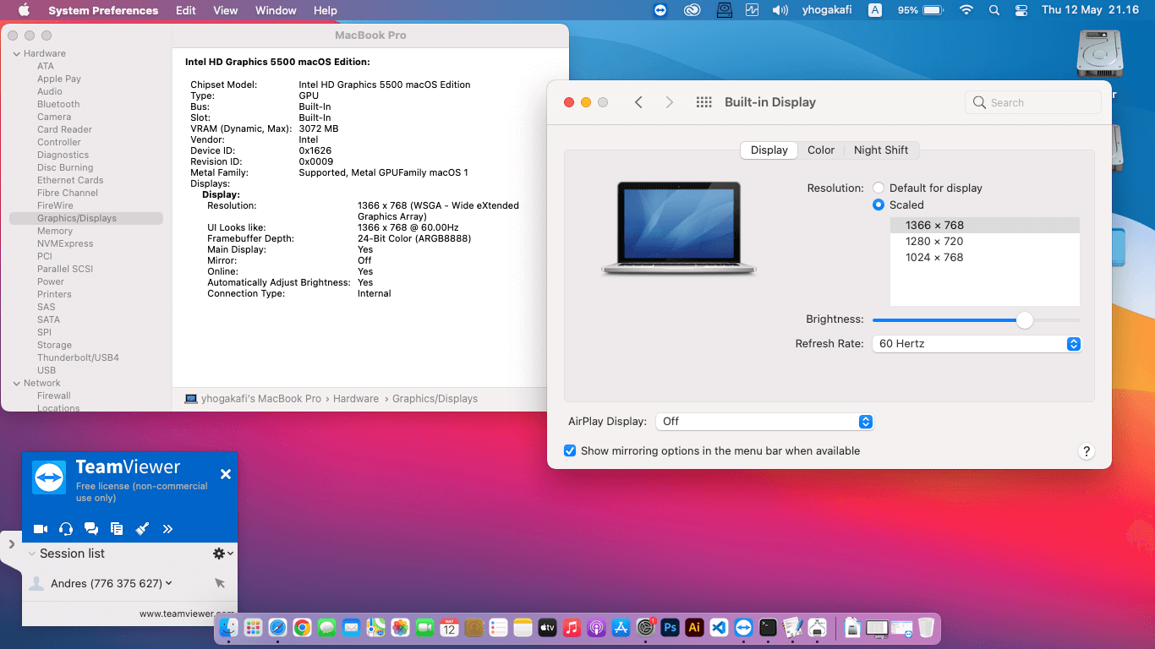Open the Window menu in the menu bar

pos(276,10)
